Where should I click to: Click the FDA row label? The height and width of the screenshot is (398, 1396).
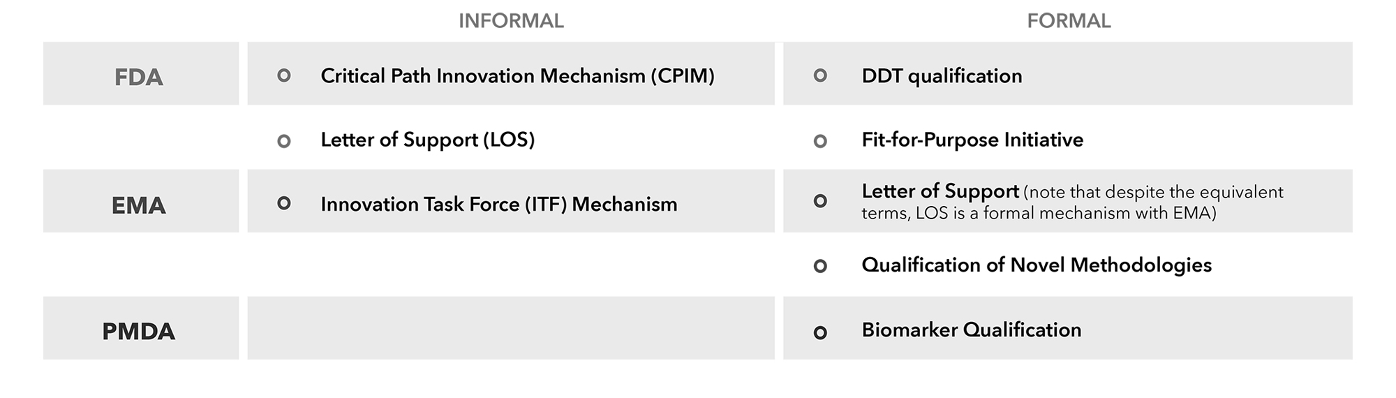pos(139,77)
